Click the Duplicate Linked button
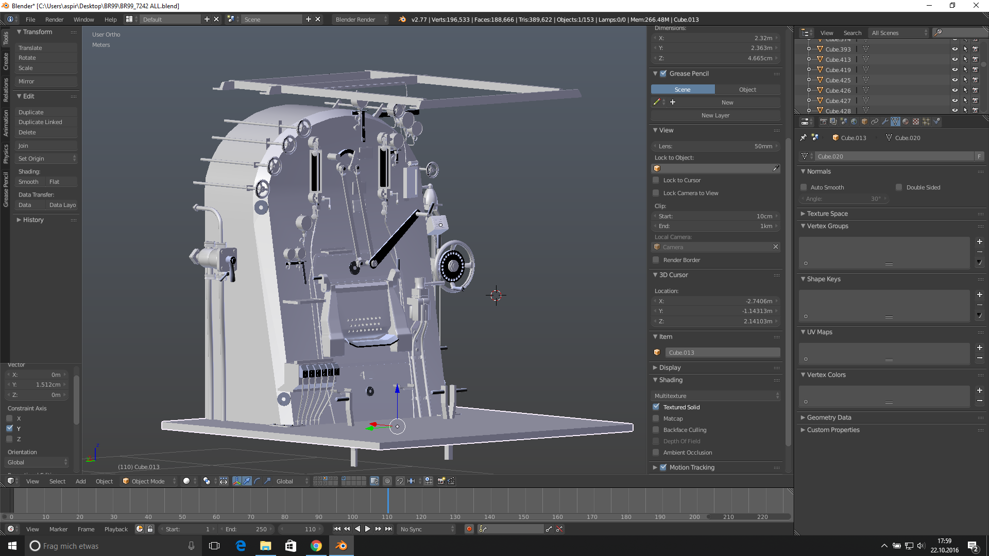The width and height of the screenshot is (989, 556). click(40, 122)
